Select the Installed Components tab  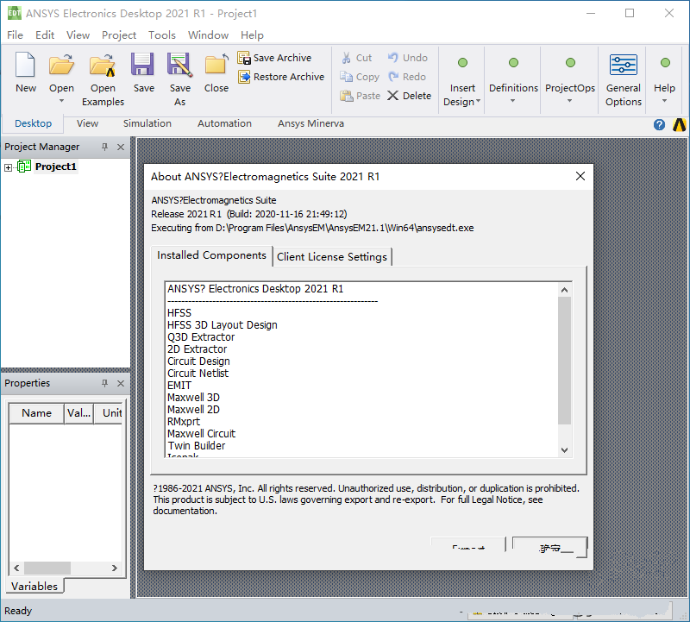click(x=211, y=255)
